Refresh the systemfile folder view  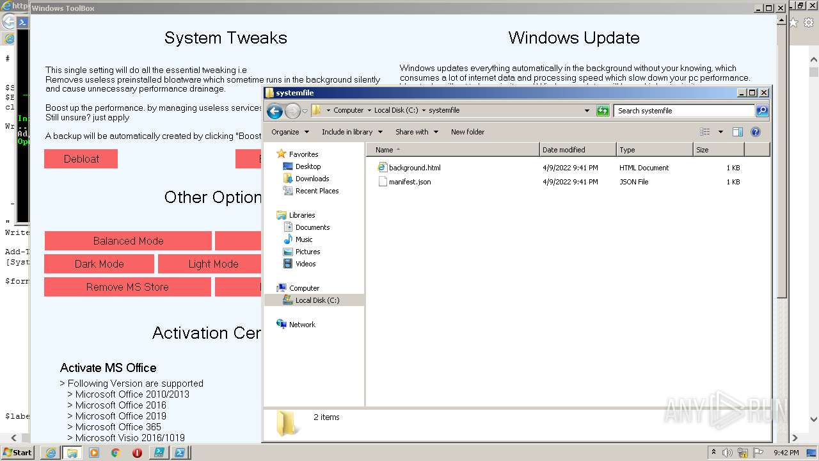tap(603, 111)
